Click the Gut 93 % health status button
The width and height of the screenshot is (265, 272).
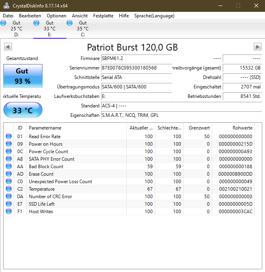[x=23, y=76]
